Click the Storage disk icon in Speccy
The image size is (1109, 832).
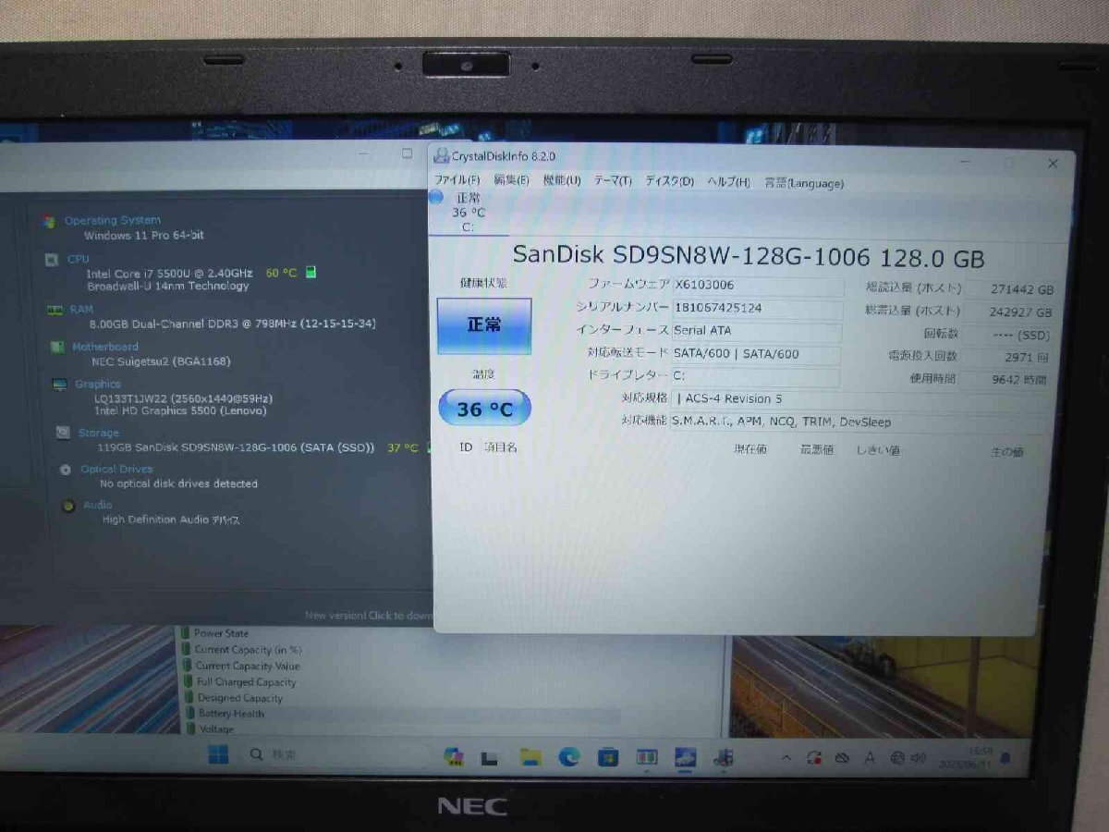pyautogui.click(x=62, y=432)
